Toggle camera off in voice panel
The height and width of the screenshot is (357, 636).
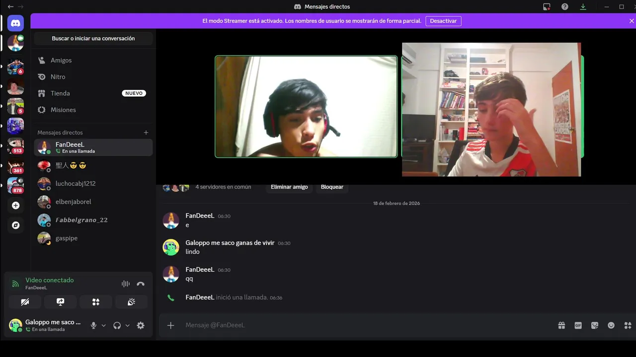point(25,302)
